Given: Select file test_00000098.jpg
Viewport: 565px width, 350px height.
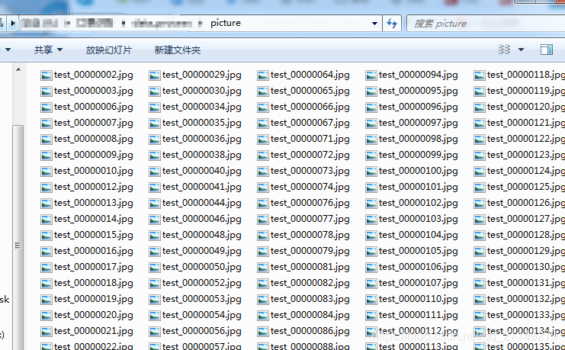Looking at the screenshot, I should point(412,139).
